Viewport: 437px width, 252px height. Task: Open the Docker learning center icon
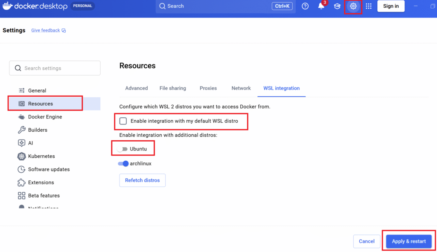[337, 6]
